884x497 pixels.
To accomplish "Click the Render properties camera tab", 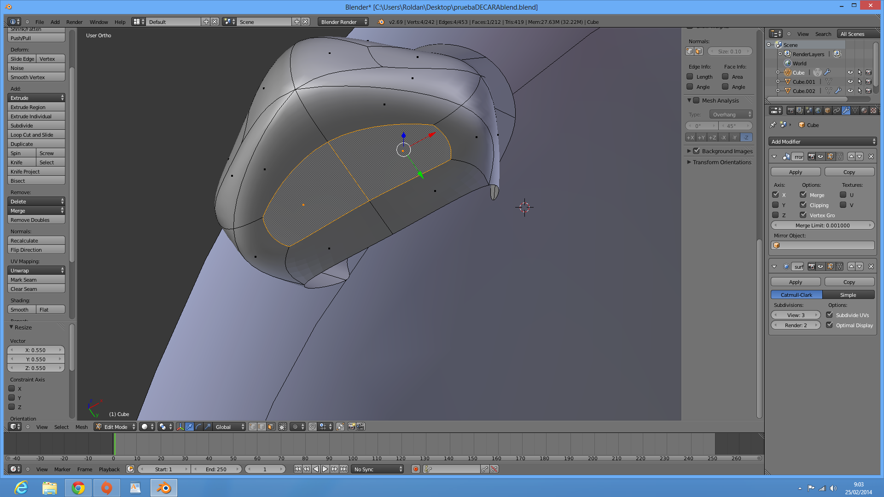I will click(x=791, y=110).
